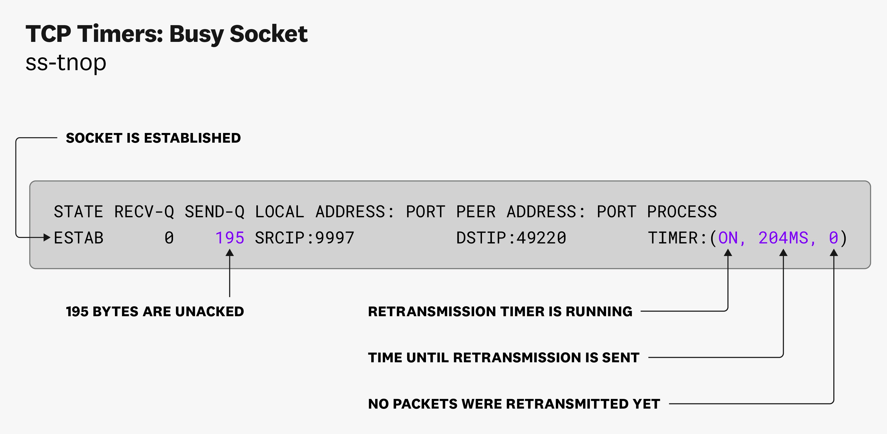Select the PROCESS column header
The image size is (887, 434).
[x=682, y=212]
